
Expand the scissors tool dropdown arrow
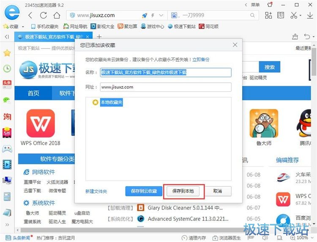[301, 15]
